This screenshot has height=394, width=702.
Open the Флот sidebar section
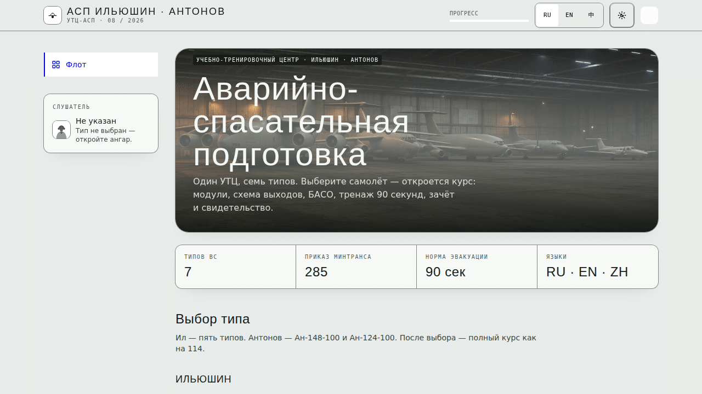[101, 65]
